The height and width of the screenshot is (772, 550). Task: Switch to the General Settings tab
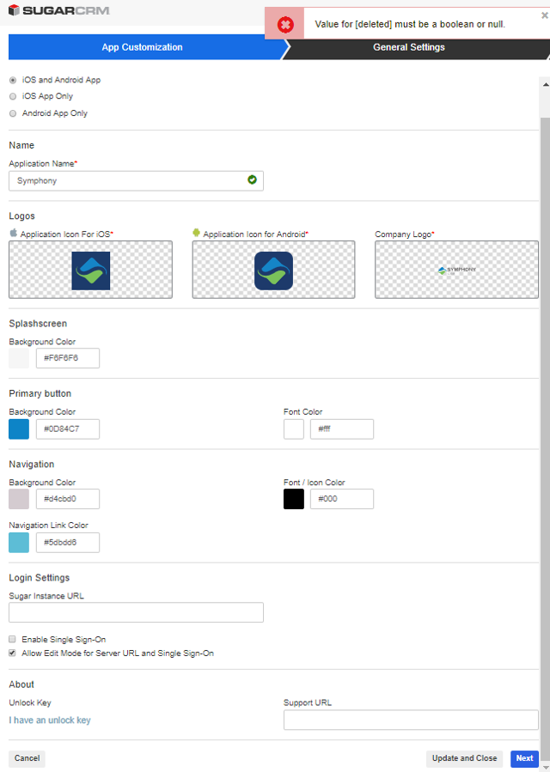[409, 47]
